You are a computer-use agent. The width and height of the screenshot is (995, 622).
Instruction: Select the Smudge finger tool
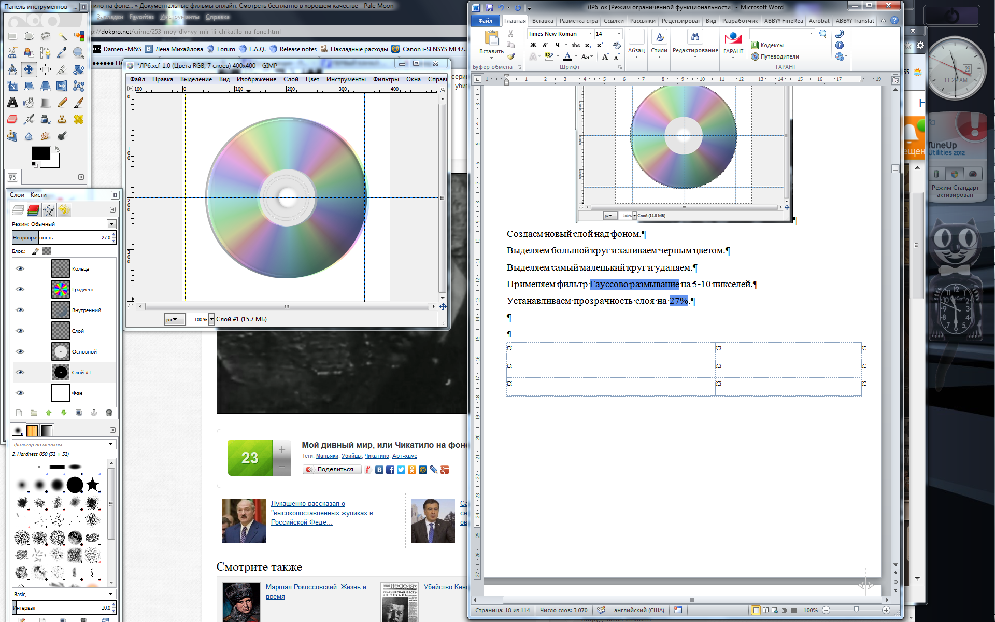pos(46,136)
